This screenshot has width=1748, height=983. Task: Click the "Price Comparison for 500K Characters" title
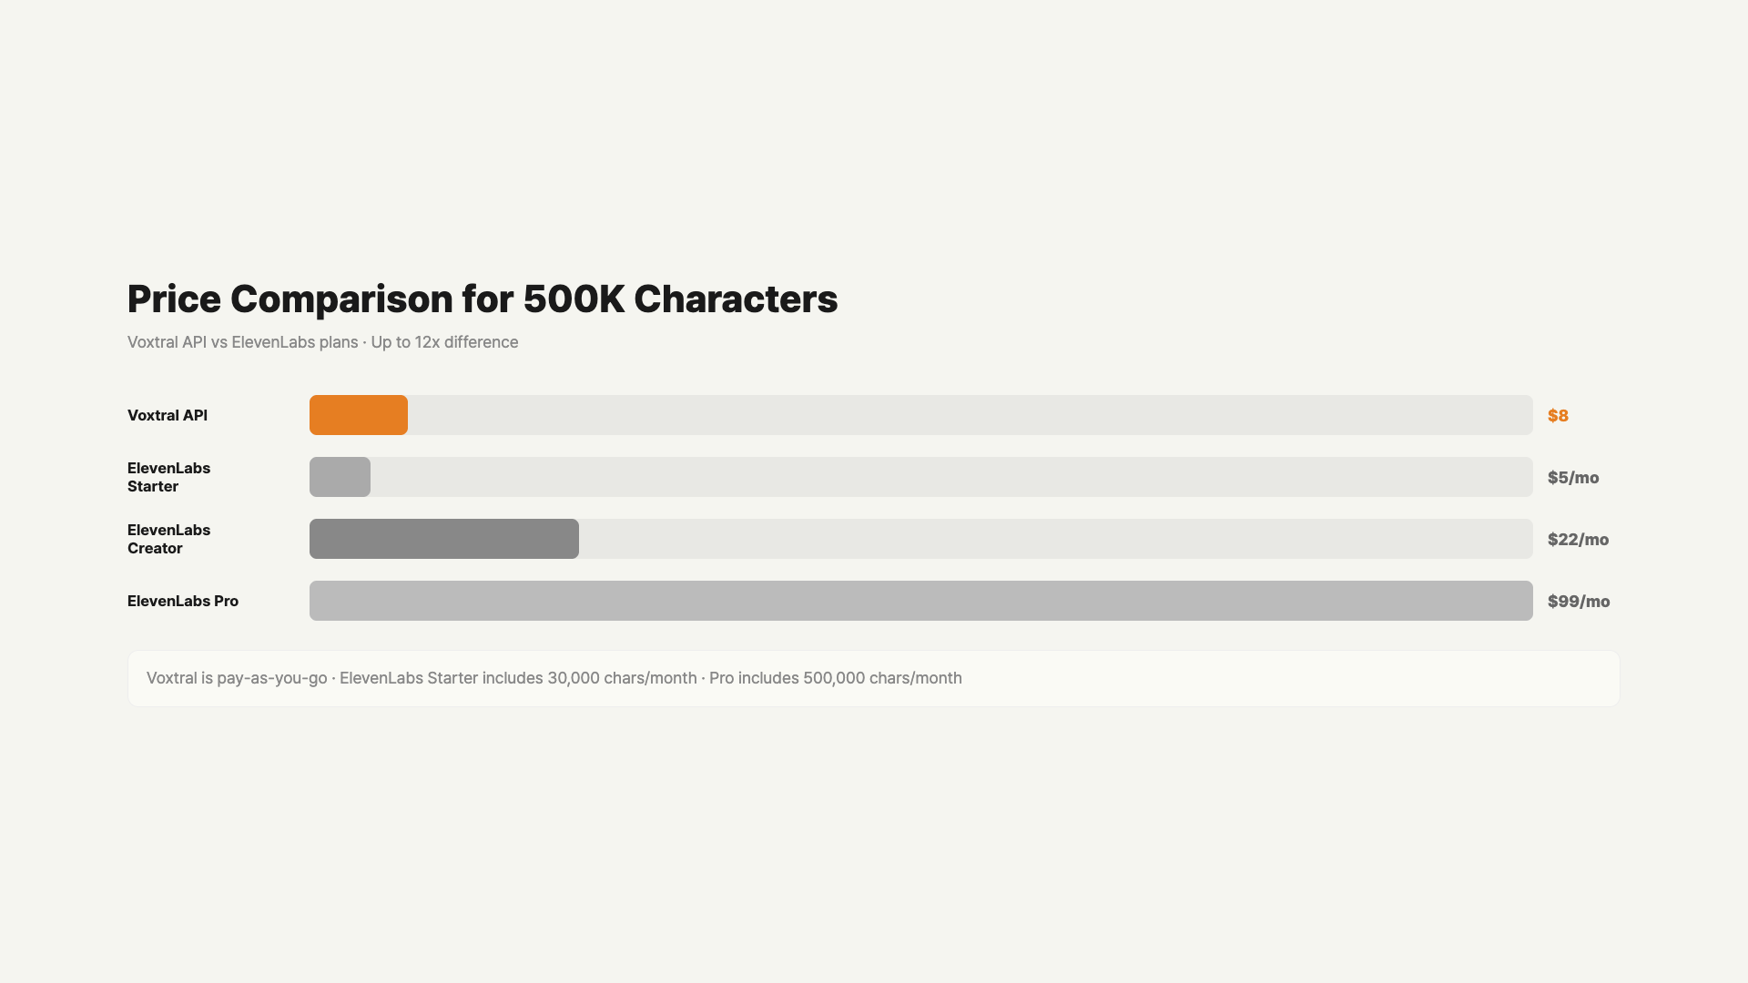point(482,299)
